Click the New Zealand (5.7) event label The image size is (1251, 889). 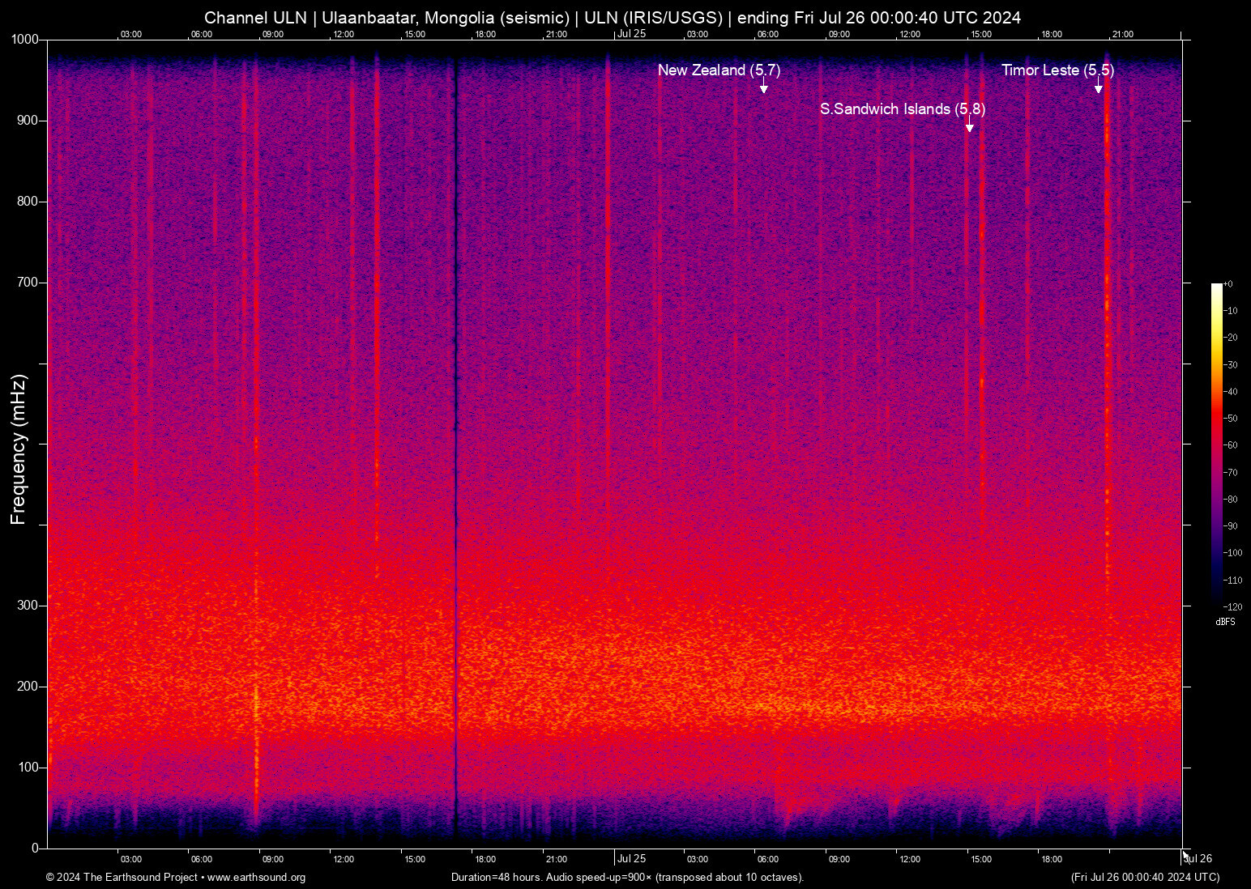718,70
